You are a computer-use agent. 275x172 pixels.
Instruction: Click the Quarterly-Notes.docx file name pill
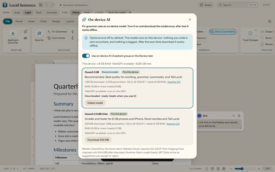pyautogui.click(x=74, y=5)
